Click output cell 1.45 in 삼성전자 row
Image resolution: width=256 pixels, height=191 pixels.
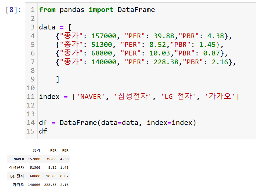[x=64, y=168]
